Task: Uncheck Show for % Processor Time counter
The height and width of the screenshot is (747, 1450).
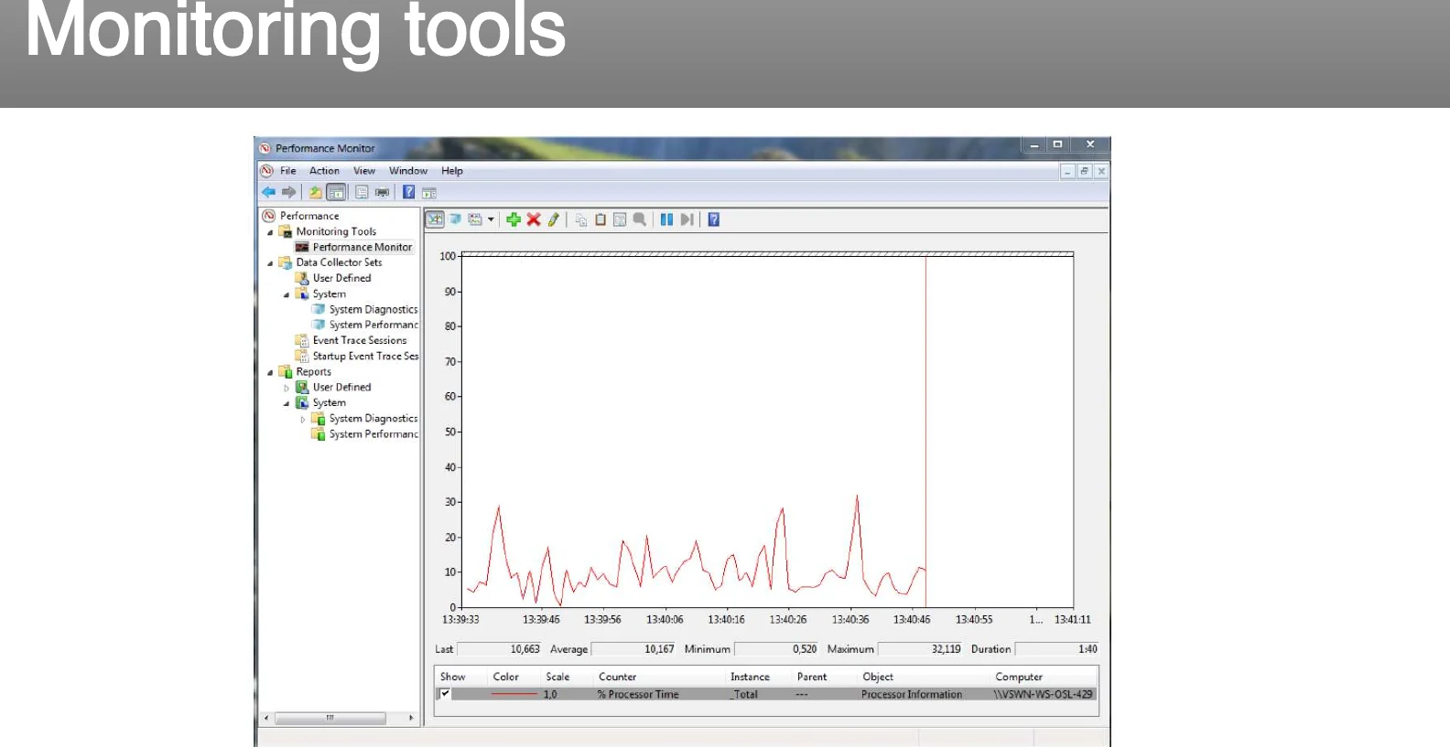Action: tap(445, 694)
